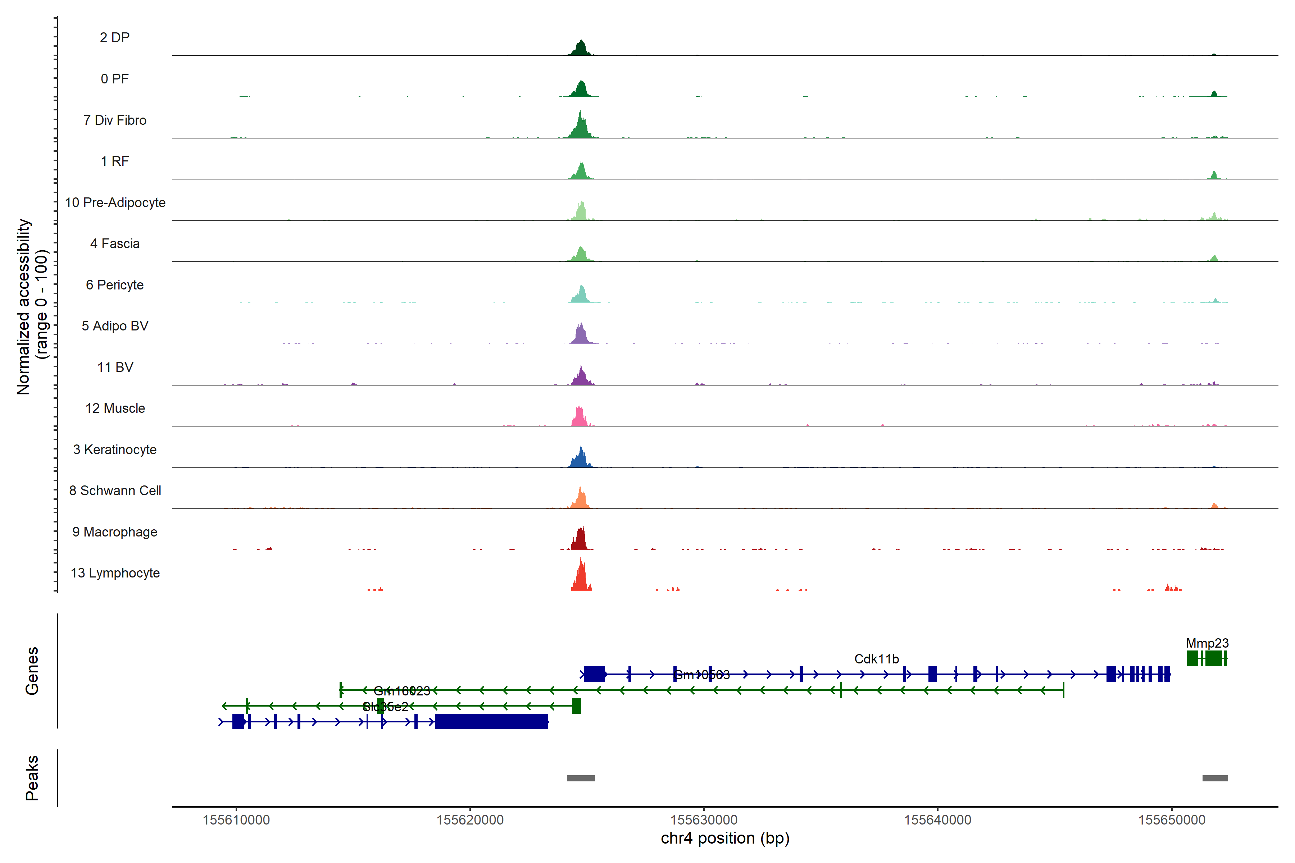Click the 2 DP track label
This screenshot has width=1295, height=863.
(x=114, y=37)
